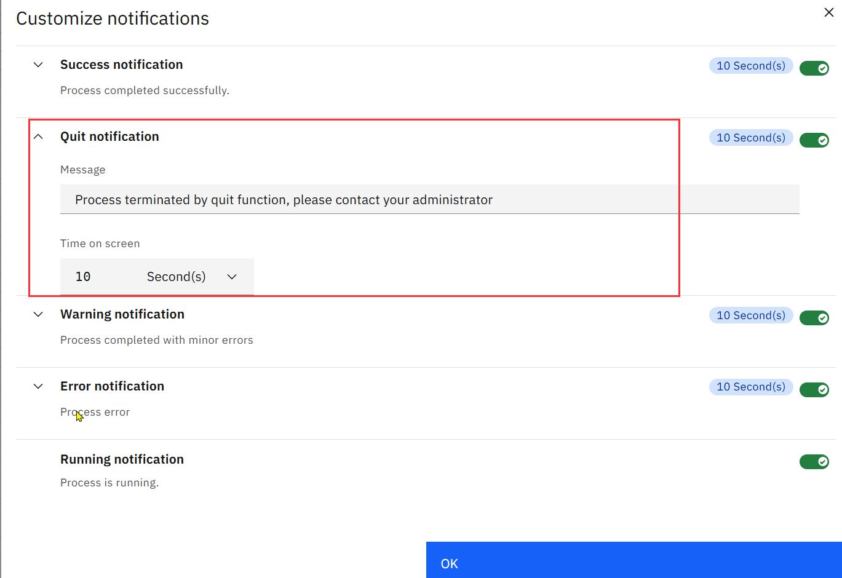Toggle off the Running notification

tap(814, 462)
